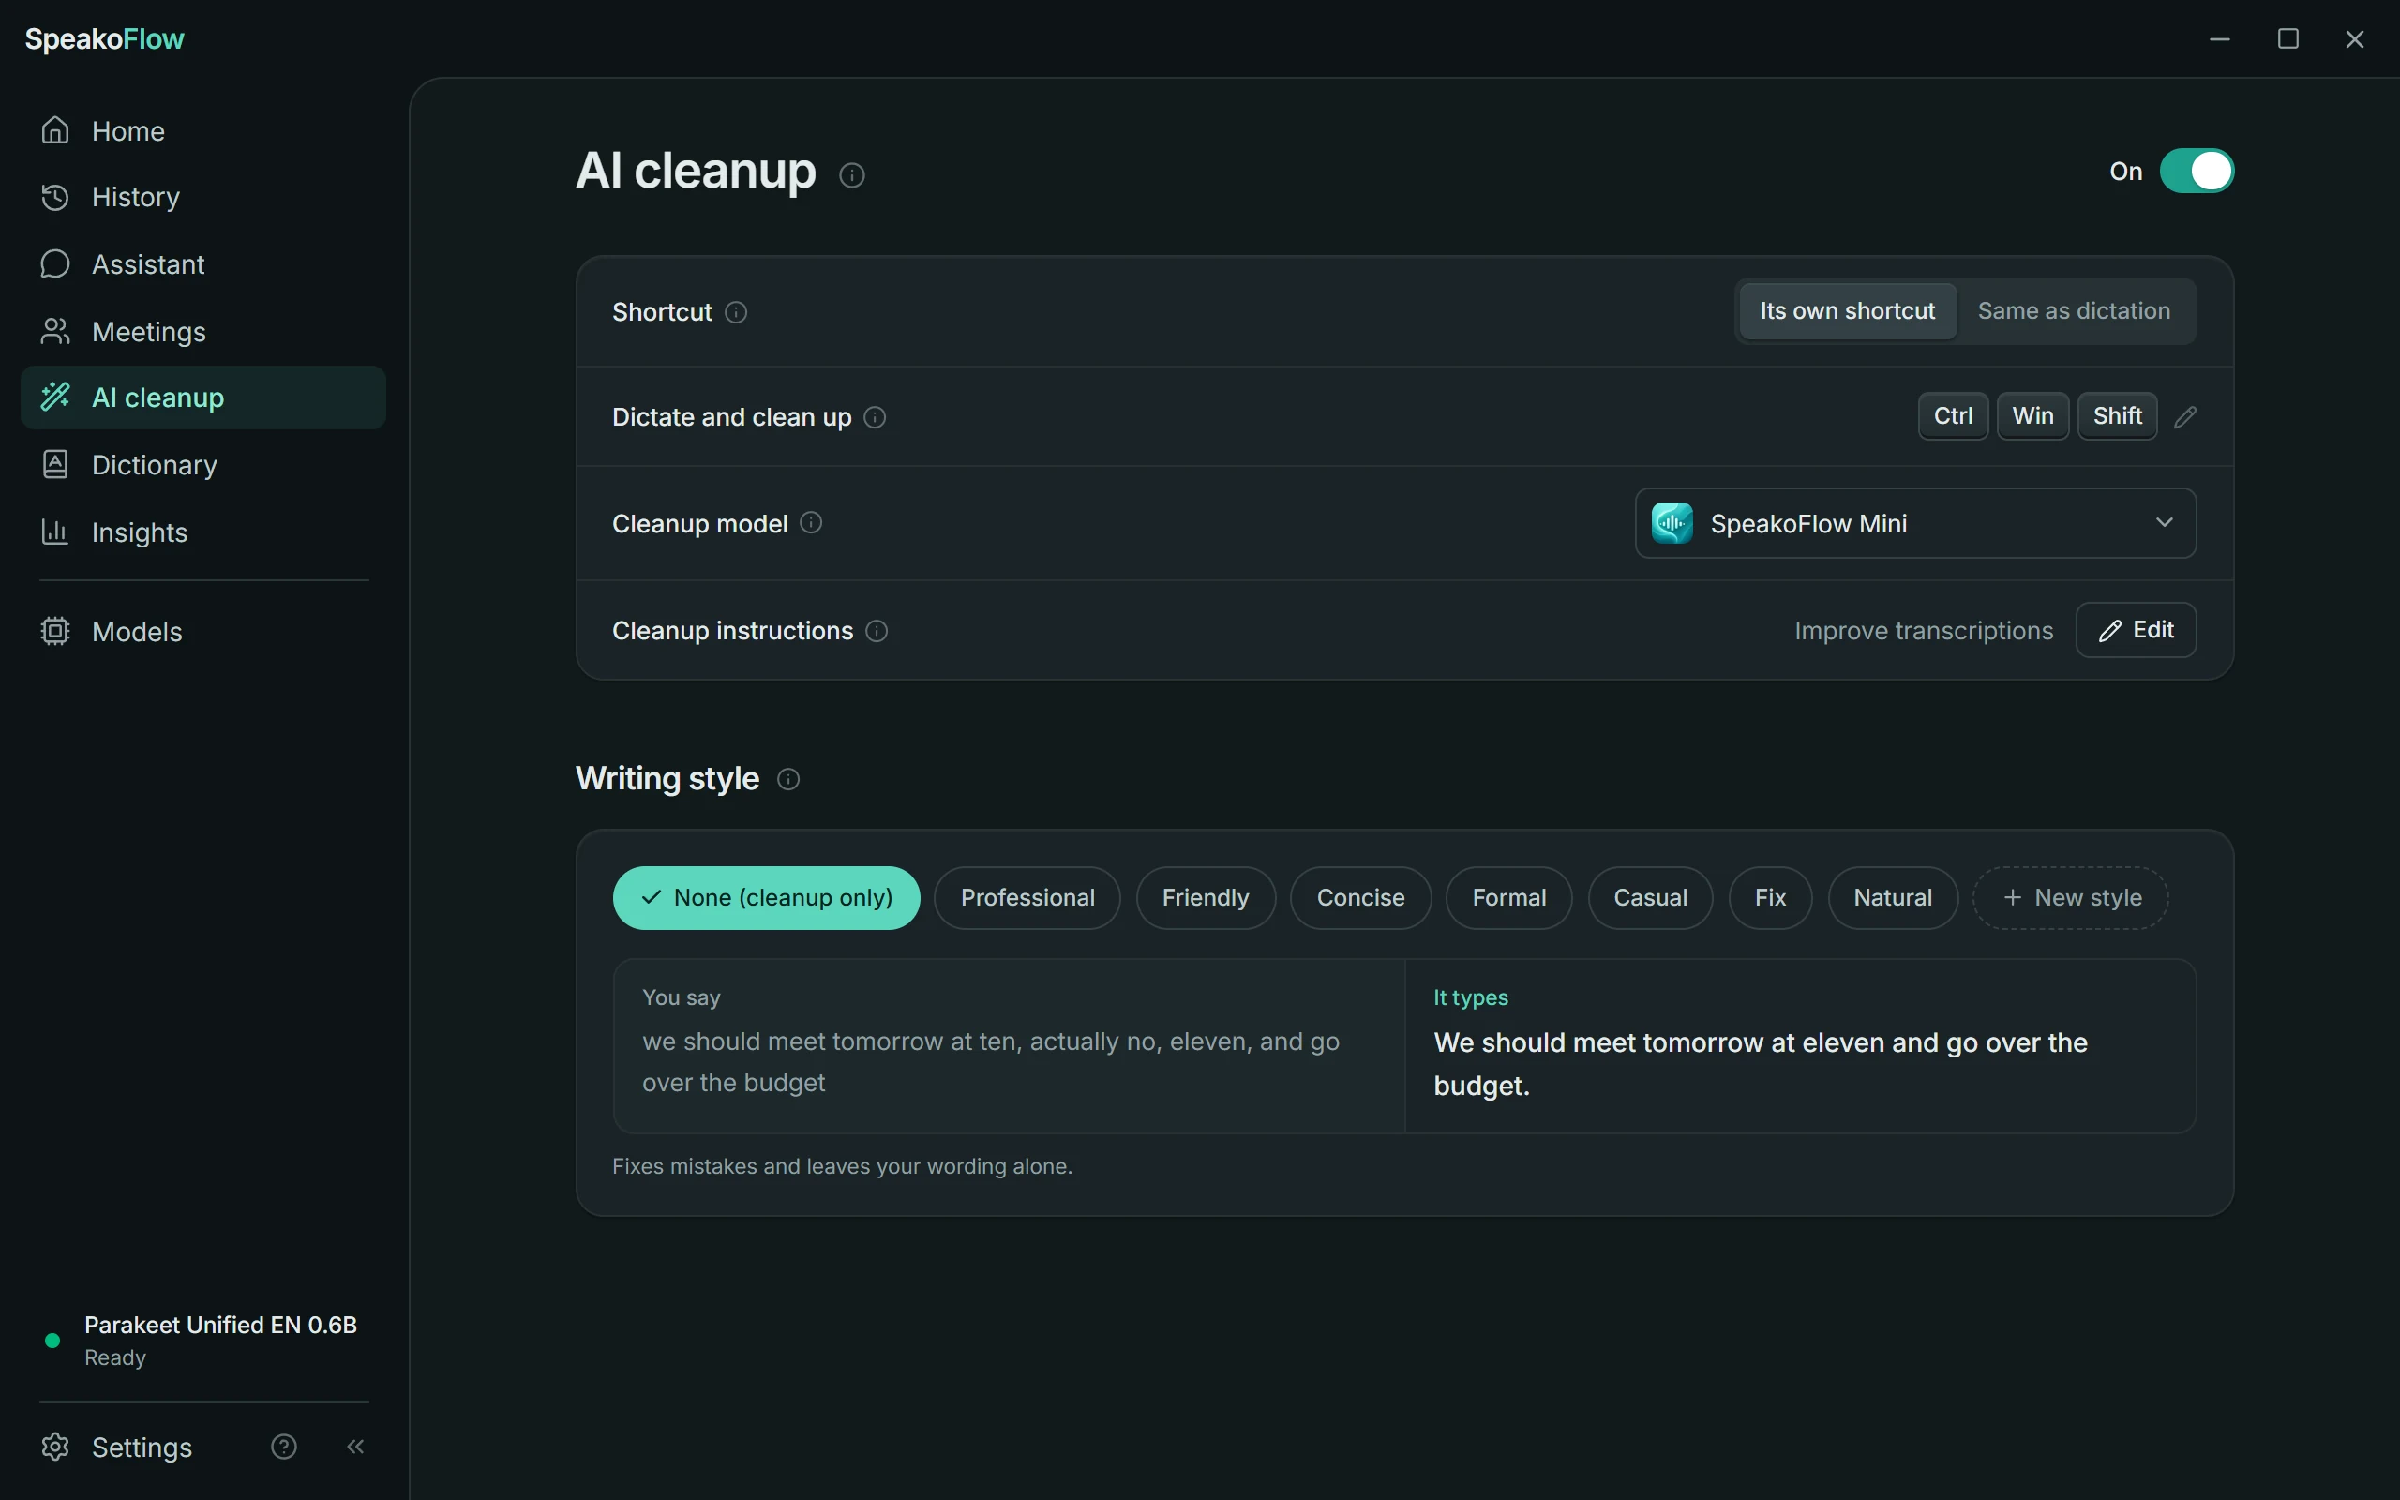The image size is (2400, 1500).
Task: Click the Fixes mistakes description text
Action: (842, 1166)
